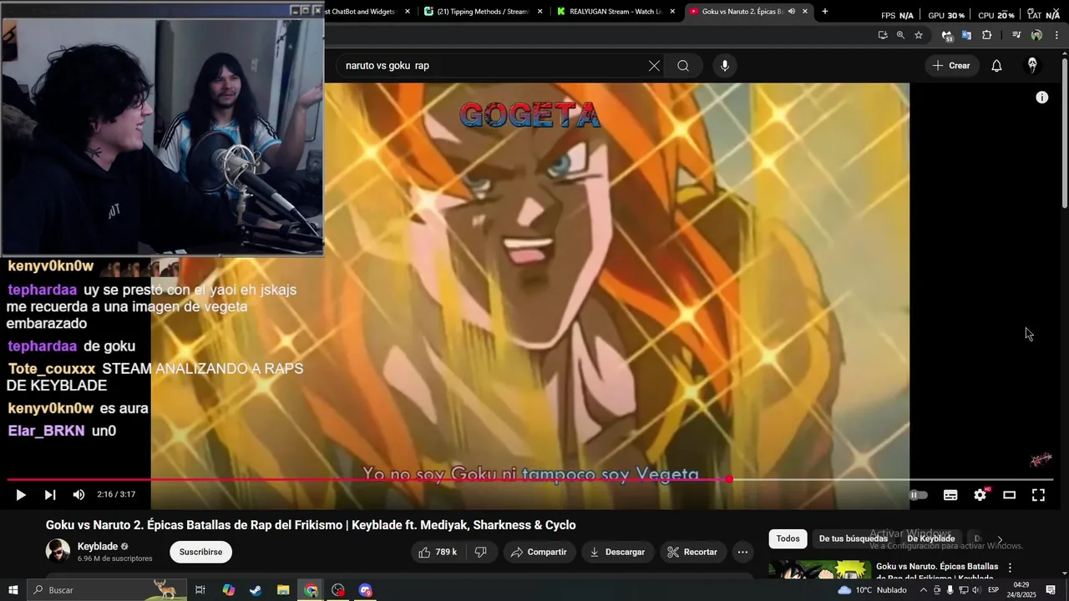Open the Extensions puzzle icon

(987, 35)
